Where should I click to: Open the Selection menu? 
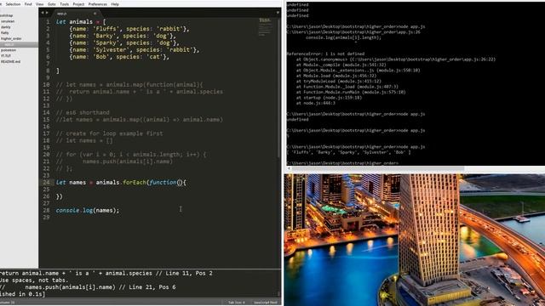[13, 4]
